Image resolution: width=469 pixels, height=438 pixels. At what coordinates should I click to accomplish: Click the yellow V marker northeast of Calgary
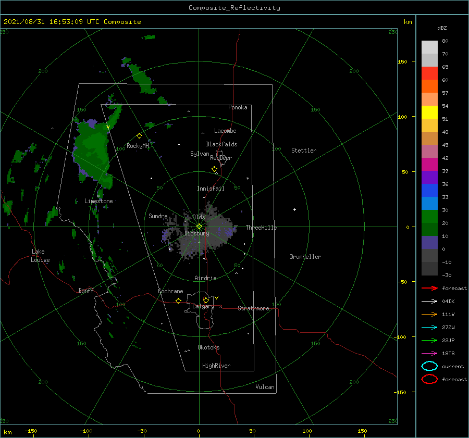(x=216, y=298)
